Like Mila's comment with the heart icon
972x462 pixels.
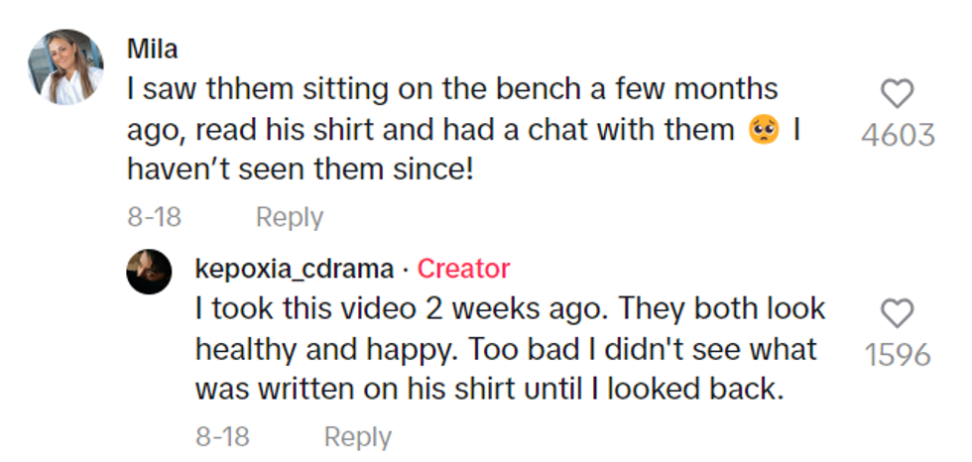coord(897,94)
